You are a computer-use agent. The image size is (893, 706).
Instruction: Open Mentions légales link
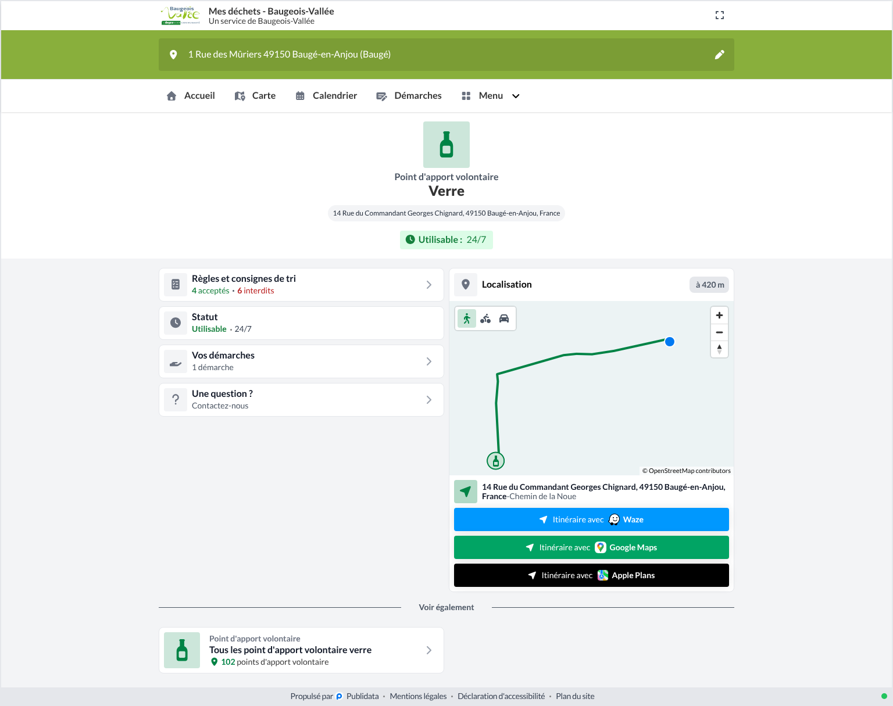click(x=418, y=696)
